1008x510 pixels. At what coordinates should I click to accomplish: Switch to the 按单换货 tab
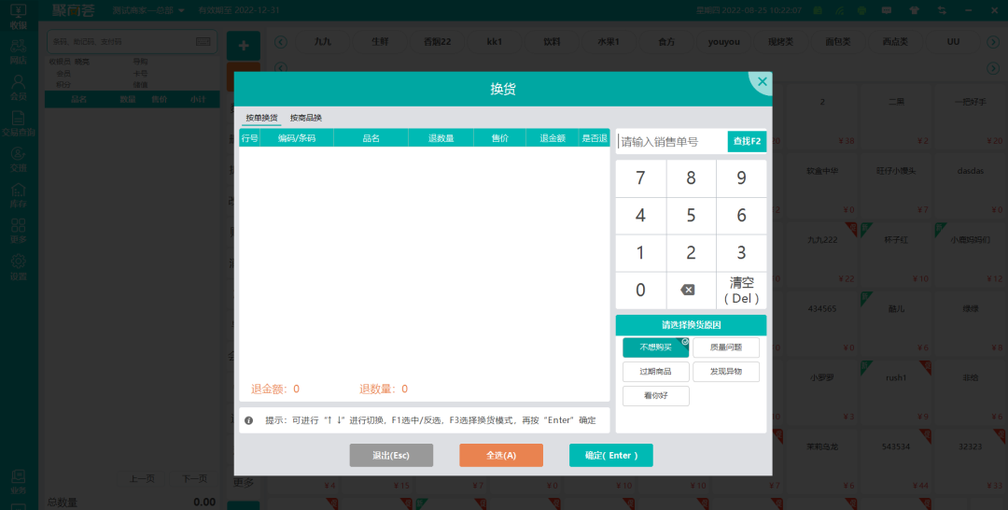(x=261, y=118)
